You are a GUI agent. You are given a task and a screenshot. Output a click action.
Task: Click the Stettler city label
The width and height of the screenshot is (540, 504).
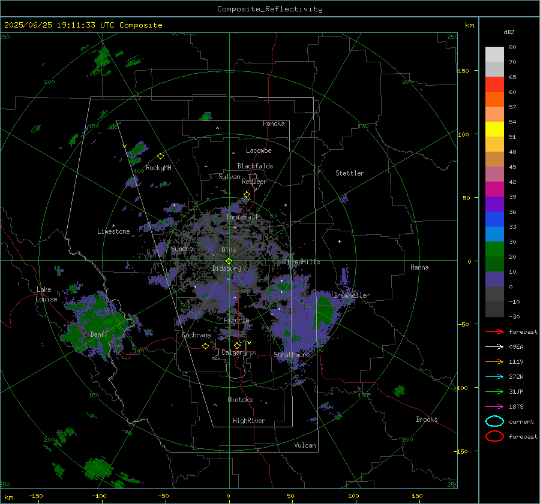350,173
